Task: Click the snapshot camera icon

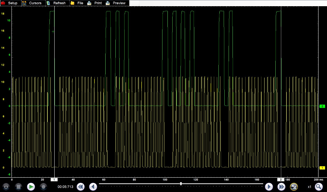Action: click(6, 187)
